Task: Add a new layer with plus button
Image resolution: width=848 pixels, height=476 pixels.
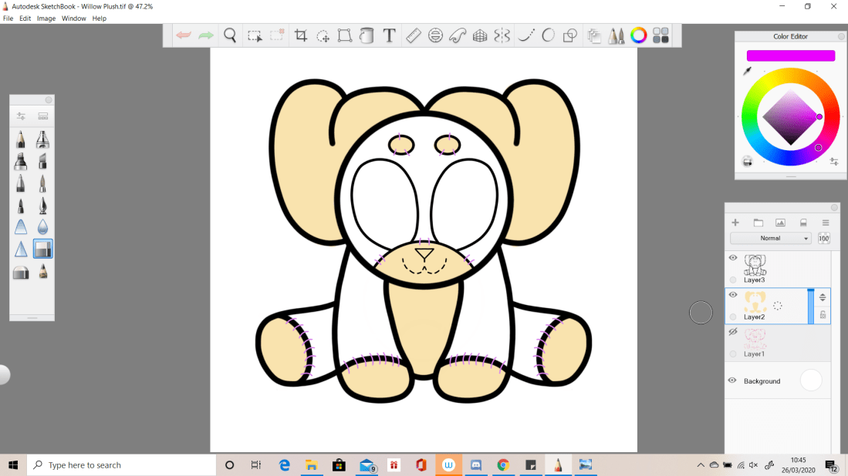Action: coord(735,223)
